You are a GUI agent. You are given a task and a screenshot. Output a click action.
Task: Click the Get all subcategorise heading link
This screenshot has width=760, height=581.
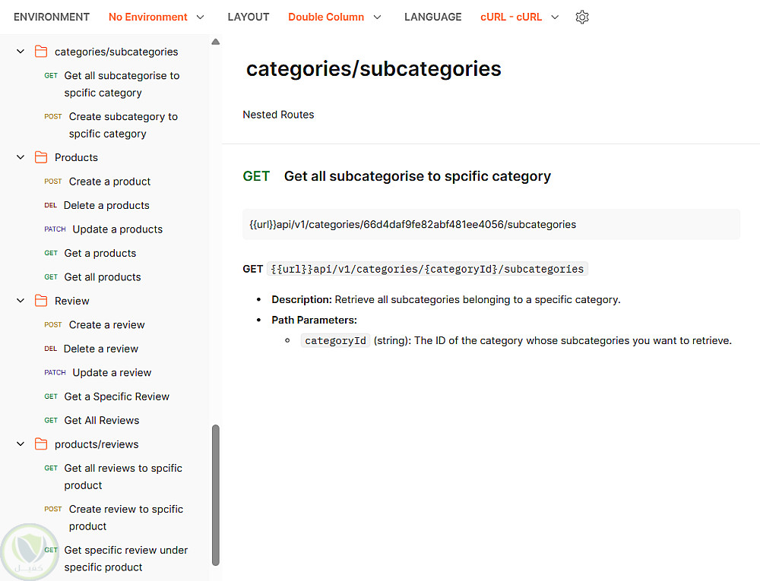click(417, 176)
